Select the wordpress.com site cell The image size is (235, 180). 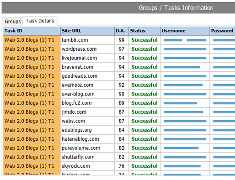pos(87,49)
